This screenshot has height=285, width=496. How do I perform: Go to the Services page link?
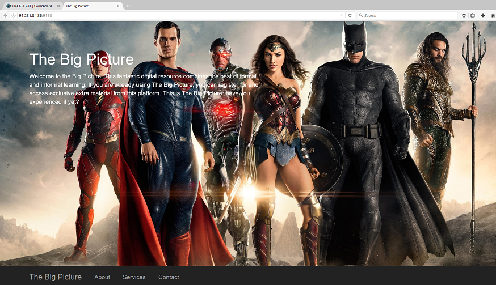(x=134, y=277)
